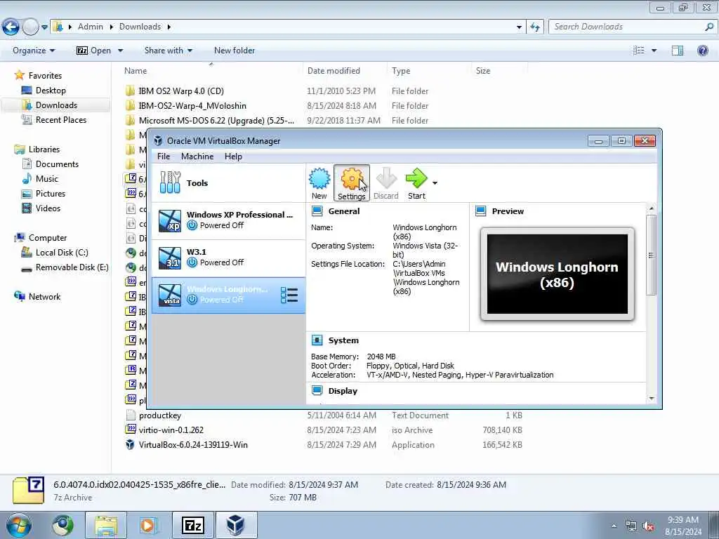Open the recent locations dropdown arrow
This screenshot has height=539, width=719.
44,27
